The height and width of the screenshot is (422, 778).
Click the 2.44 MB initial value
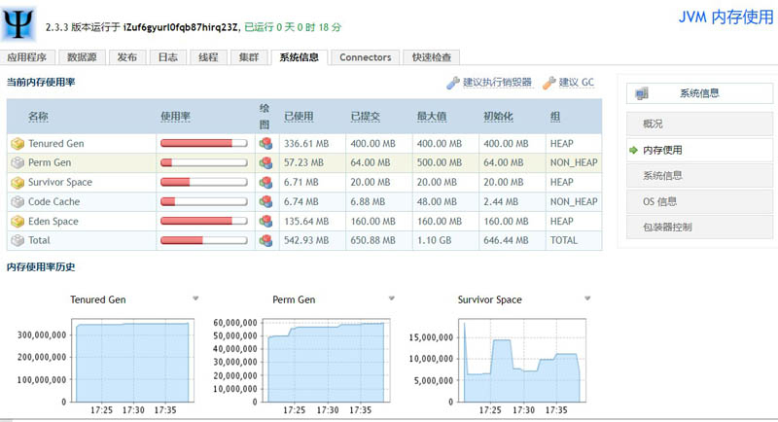click(501, 202)
